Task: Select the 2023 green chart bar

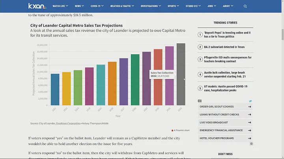Action: (78, 88)
